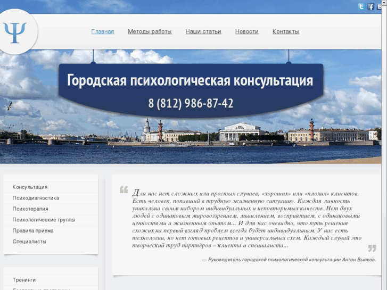The height and width of the screenshot is (290, 387).
Task: Open Психологические группы sidebar link
Action: [x=44, y=220]
